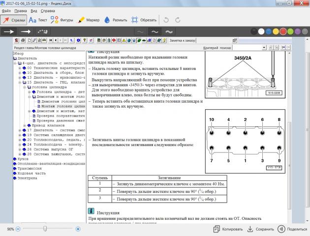Viewport: 310px width, 236px height.
Task: Open the Файл menu
Action: coord(6,11)
